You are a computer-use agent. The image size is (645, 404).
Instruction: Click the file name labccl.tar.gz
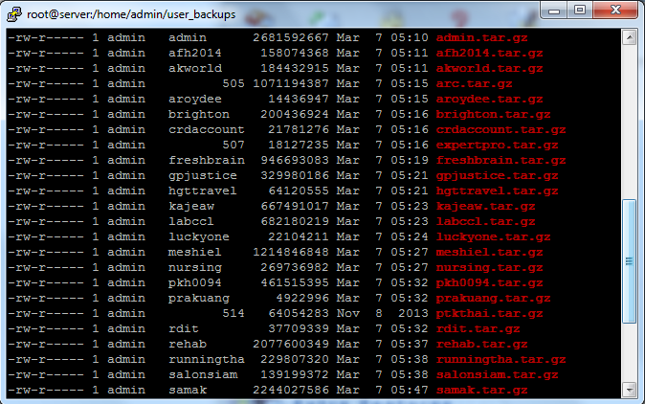point(485,222)
